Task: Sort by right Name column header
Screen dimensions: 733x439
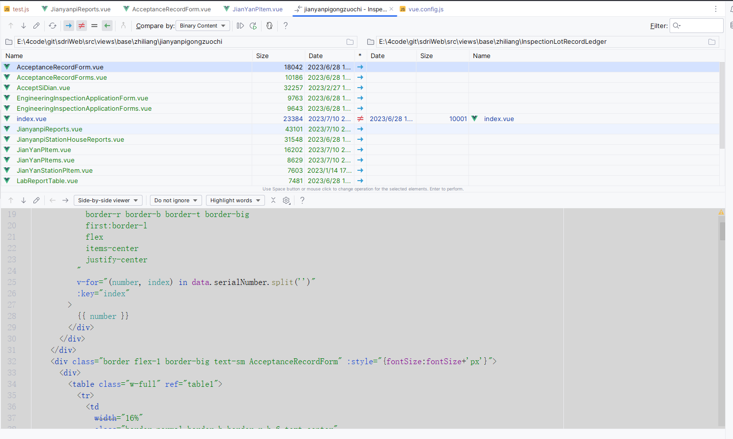Action: click(x=594, y=56)
